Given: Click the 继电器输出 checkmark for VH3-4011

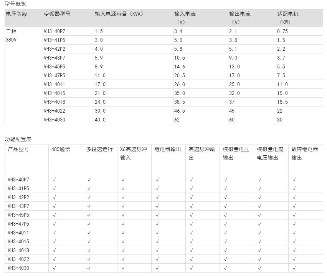Looking at the screenshot, I should tap(157, 233).
